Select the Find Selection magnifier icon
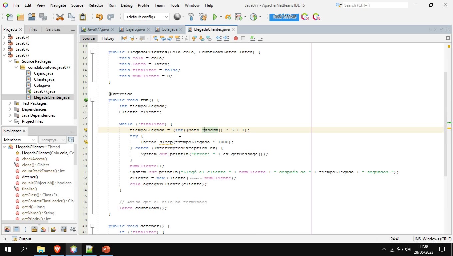The height and width of the screenshot is (256, 453). tap(155, 38)
